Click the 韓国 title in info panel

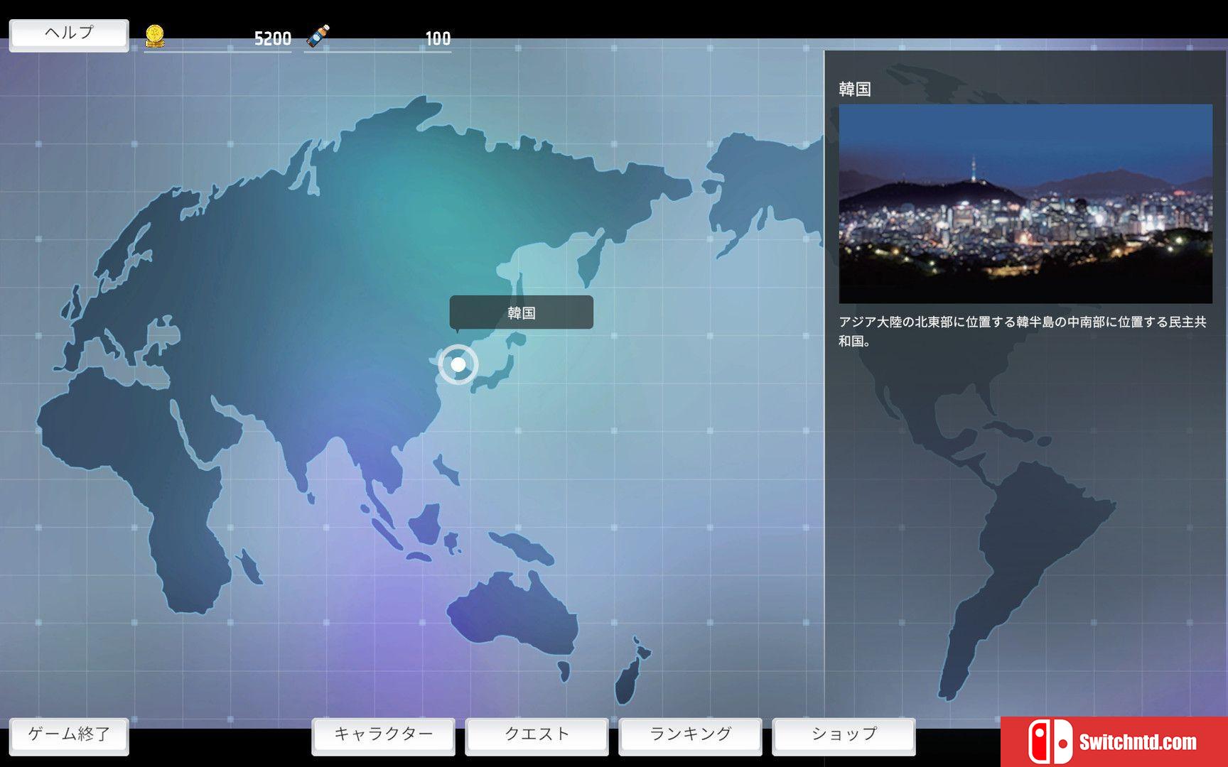click(855, 89)
